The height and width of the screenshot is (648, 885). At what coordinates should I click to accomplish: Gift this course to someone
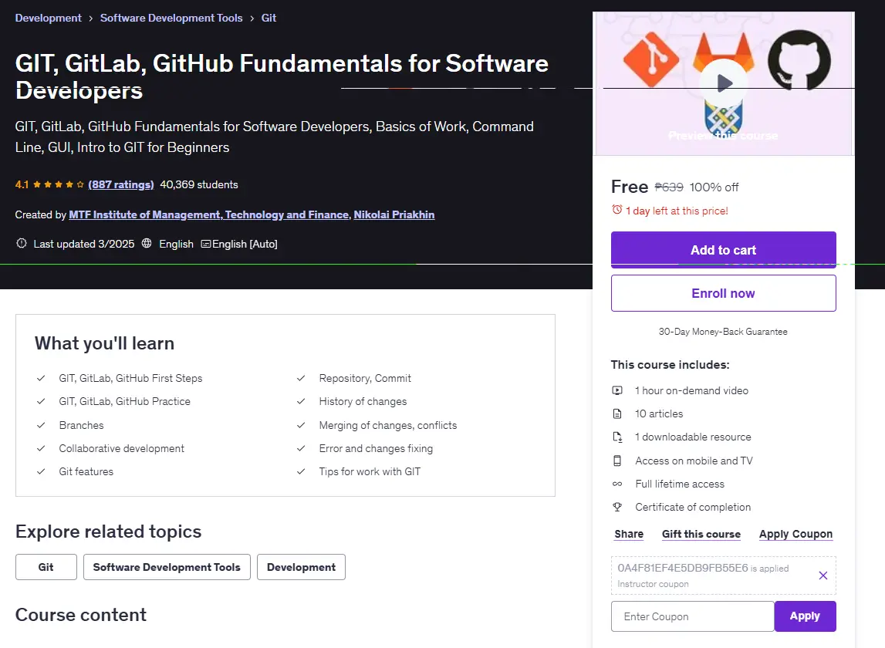click(x=701, y=534)
